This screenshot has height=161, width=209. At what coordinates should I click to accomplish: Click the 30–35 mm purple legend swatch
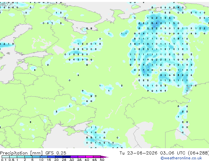(x=74, y=157)
